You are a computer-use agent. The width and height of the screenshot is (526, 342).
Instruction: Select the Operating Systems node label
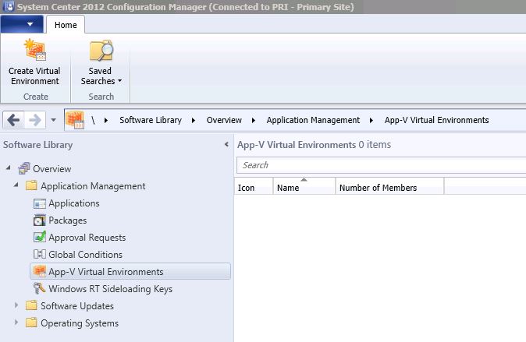tap(80, 323)
